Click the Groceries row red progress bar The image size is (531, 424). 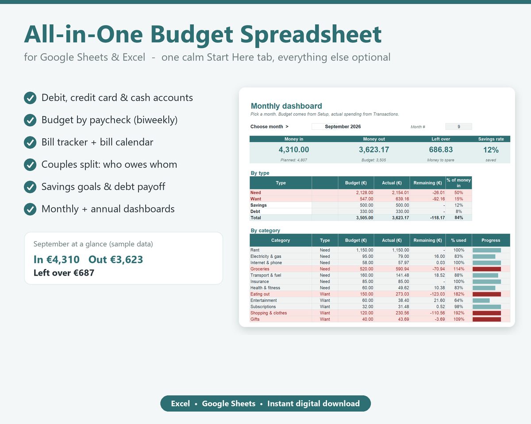(x=487, y=269)
